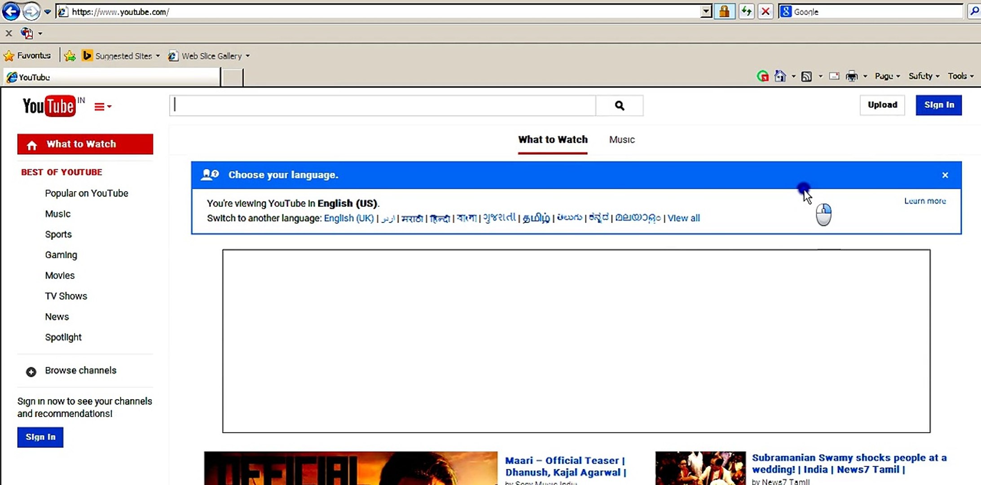This screenshot has height=485, width=981.
Task: Go Home using the command bar house icon
Action: 780,76
